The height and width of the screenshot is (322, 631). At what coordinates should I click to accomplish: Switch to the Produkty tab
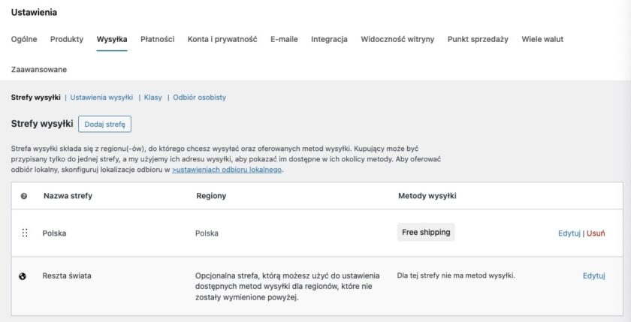(x=67, y=39)
